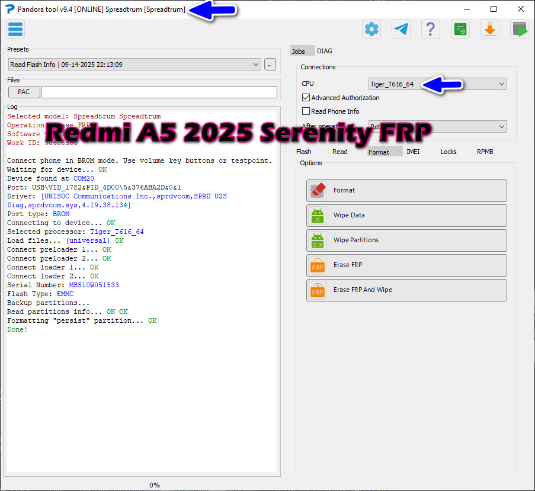Viewport: 535px width, 491px height.
Task: Click the green scheduled jobs icon
Action: pyautogui.click(x=460, y=30)
